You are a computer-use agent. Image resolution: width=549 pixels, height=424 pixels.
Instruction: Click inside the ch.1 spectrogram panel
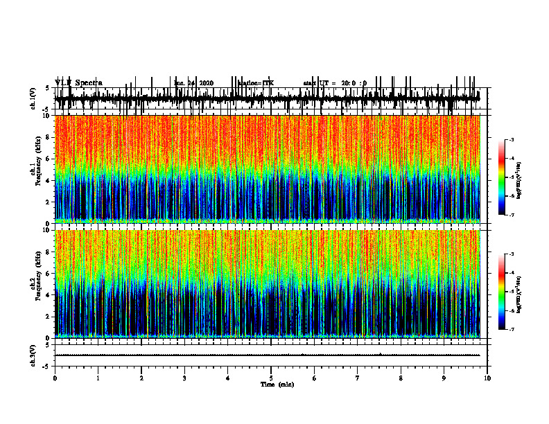[267, 169]
